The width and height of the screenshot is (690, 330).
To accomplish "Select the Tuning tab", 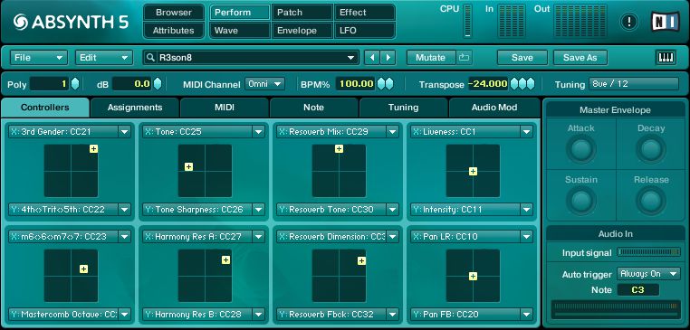I will (x=404, y=108).
